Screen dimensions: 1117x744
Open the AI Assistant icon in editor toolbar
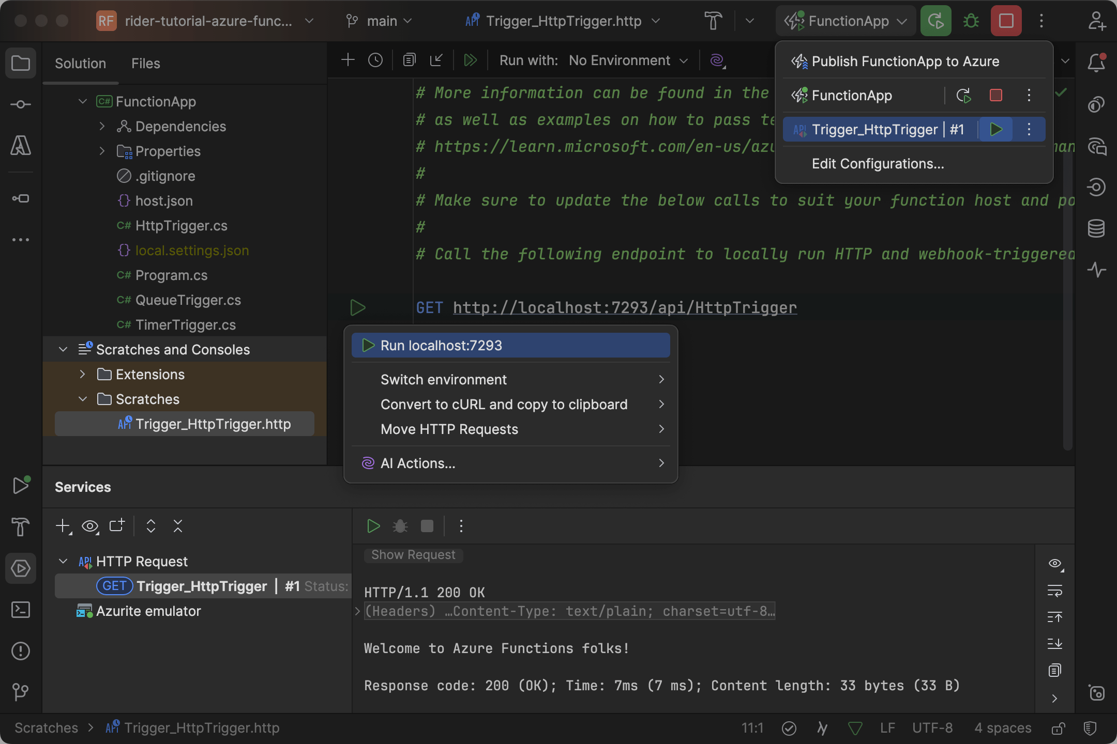point(717,60)
